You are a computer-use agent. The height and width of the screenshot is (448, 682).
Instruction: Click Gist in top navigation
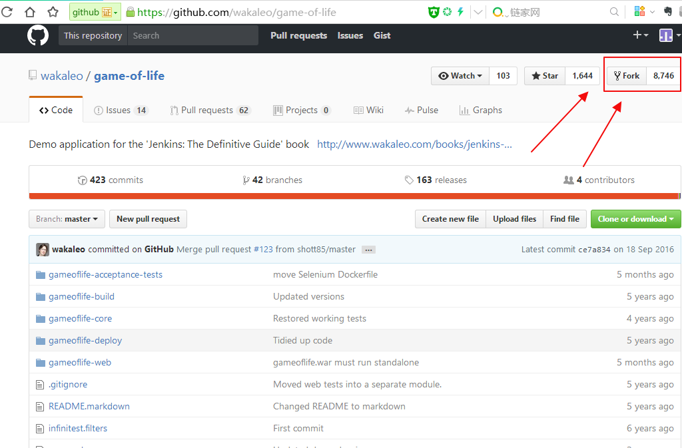point(382,36)
